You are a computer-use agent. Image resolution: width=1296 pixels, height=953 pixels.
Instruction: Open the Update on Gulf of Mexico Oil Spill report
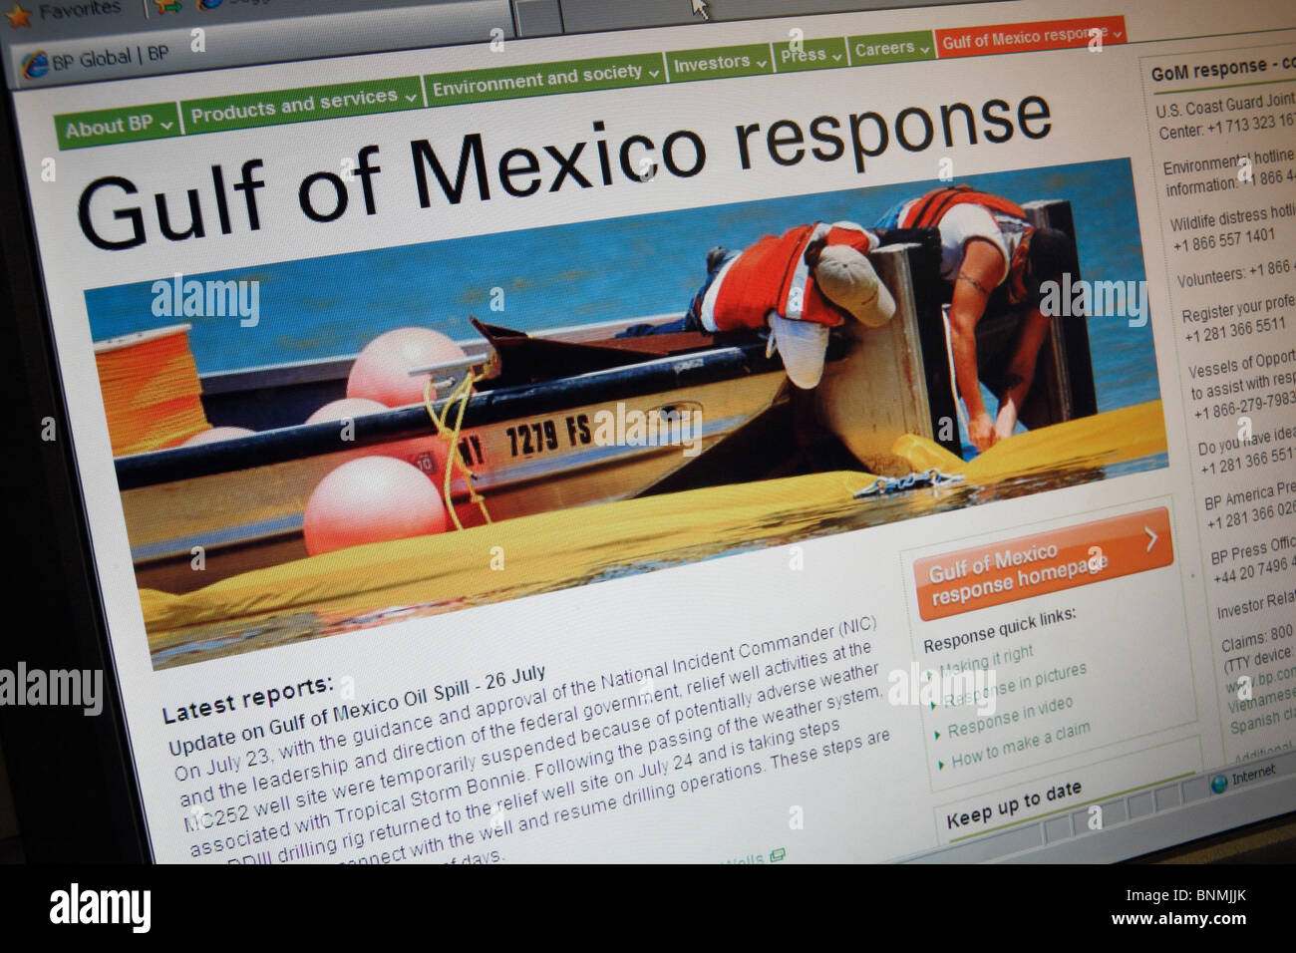pyautogui.click(x=356, y=712)
